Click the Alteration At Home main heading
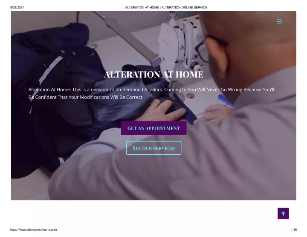 point(153,74)
